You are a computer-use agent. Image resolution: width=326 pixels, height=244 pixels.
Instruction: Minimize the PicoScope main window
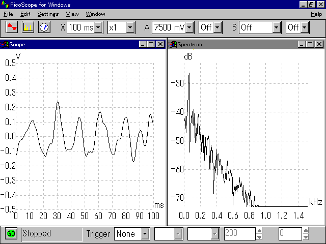(x=303, y=5)
